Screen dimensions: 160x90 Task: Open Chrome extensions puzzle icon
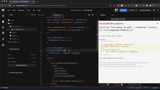(150, 5)
